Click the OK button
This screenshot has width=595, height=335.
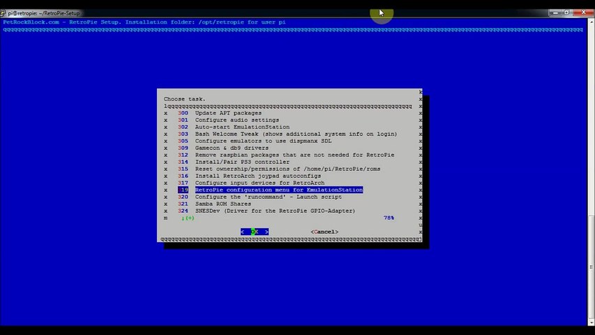(255, 232)
